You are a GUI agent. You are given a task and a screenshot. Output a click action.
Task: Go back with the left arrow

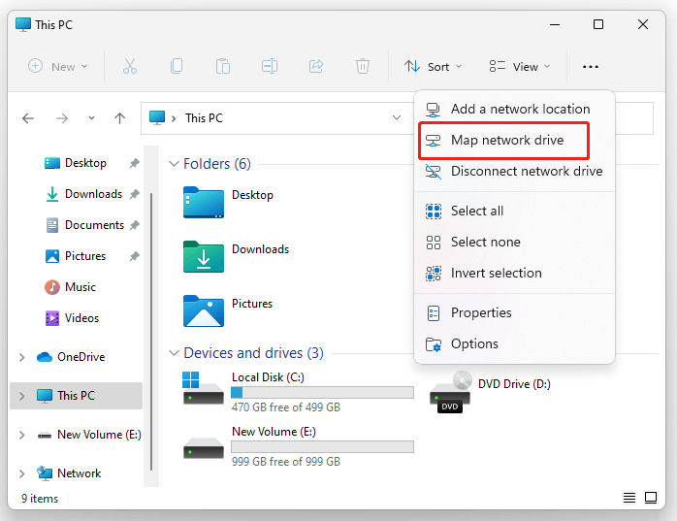pos(28,118)
